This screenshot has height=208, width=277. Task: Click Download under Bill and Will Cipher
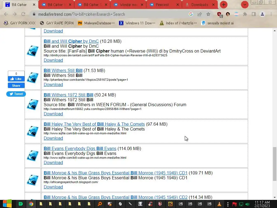click(x=53, y=60)
